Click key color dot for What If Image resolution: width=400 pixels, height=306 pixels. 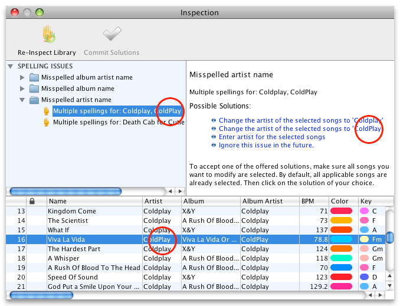[364, 230]
